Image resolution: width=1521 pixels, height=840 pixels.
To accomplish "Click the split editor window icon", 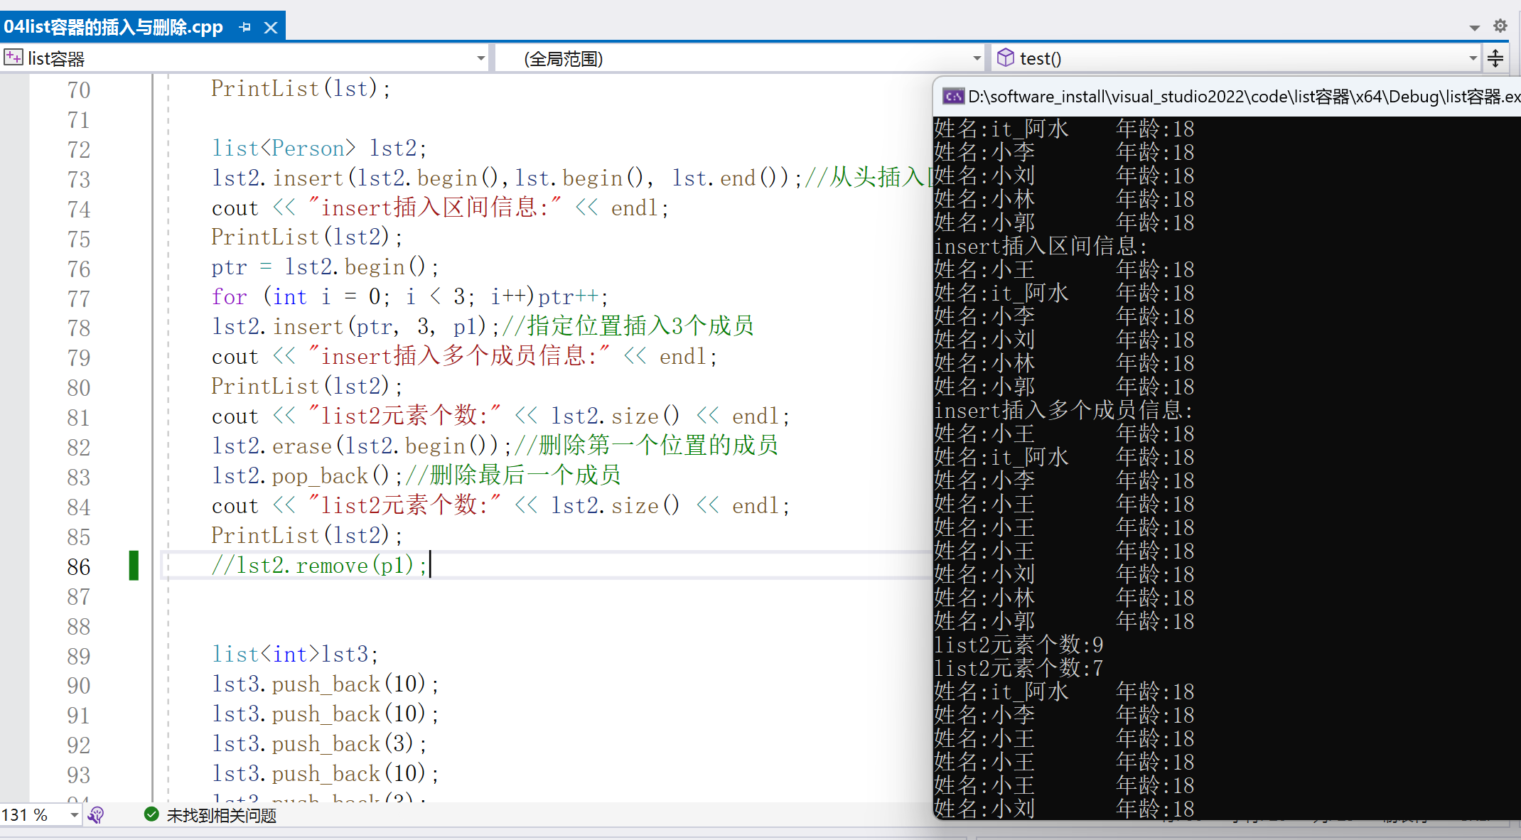I will pyautogui.click(x=1495, y=58).
